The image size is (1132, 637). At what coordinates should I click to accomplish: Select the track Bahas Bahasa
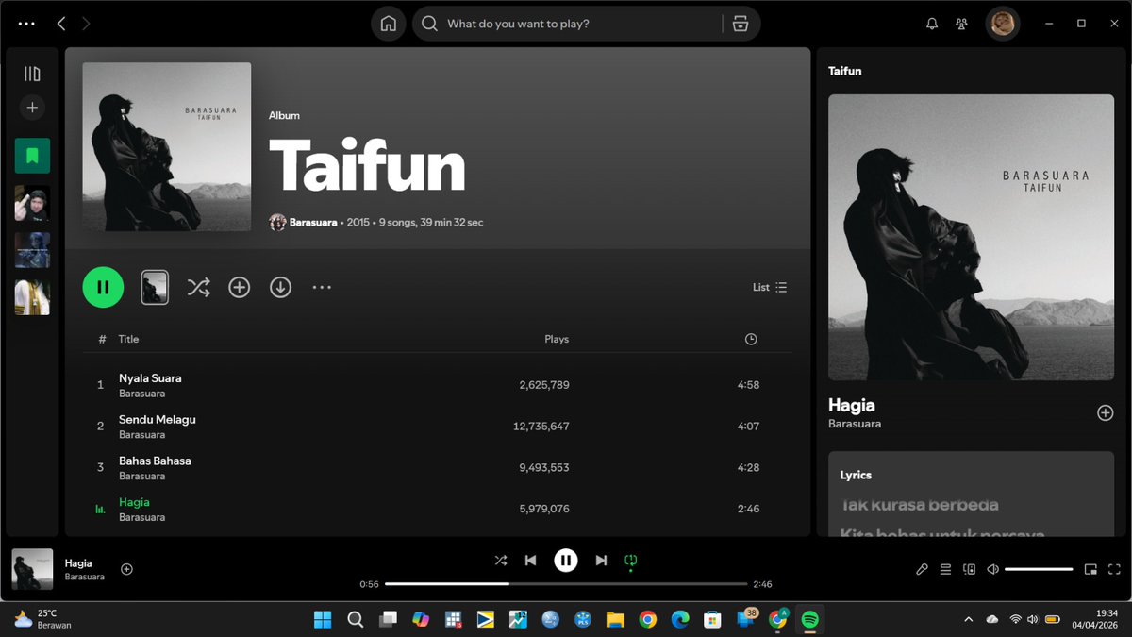pos(155,461)
